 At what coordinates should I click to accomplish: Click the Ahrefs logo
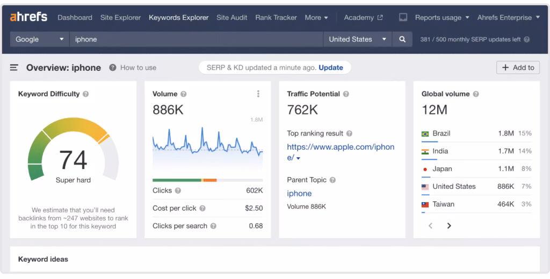point(29,17)
